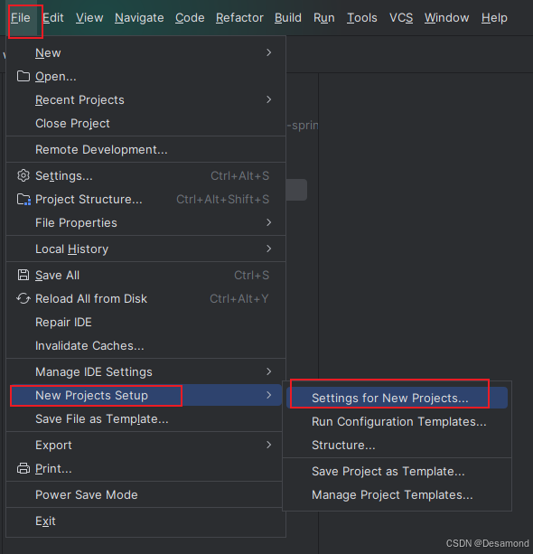Image resolution: width=533 pixels, height=554 pixels.
Task: Click the printer icon beside Print
Action: 23,468
